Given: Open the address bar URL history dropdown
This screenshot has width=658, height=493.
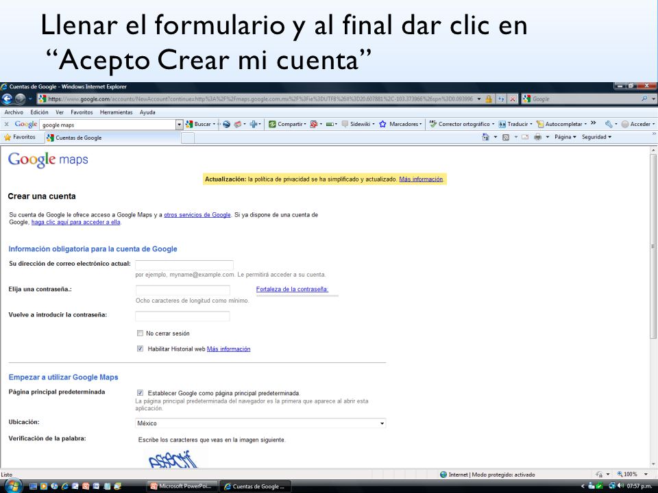Looking at the screenshot, I should coord(479,99).
